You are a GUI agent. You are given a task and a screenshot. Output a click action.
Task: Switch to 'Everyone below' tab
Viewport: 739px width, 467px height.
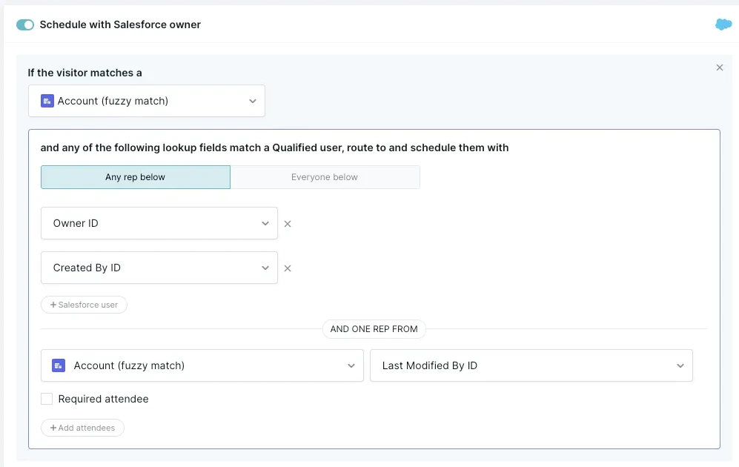pos(325,177)
